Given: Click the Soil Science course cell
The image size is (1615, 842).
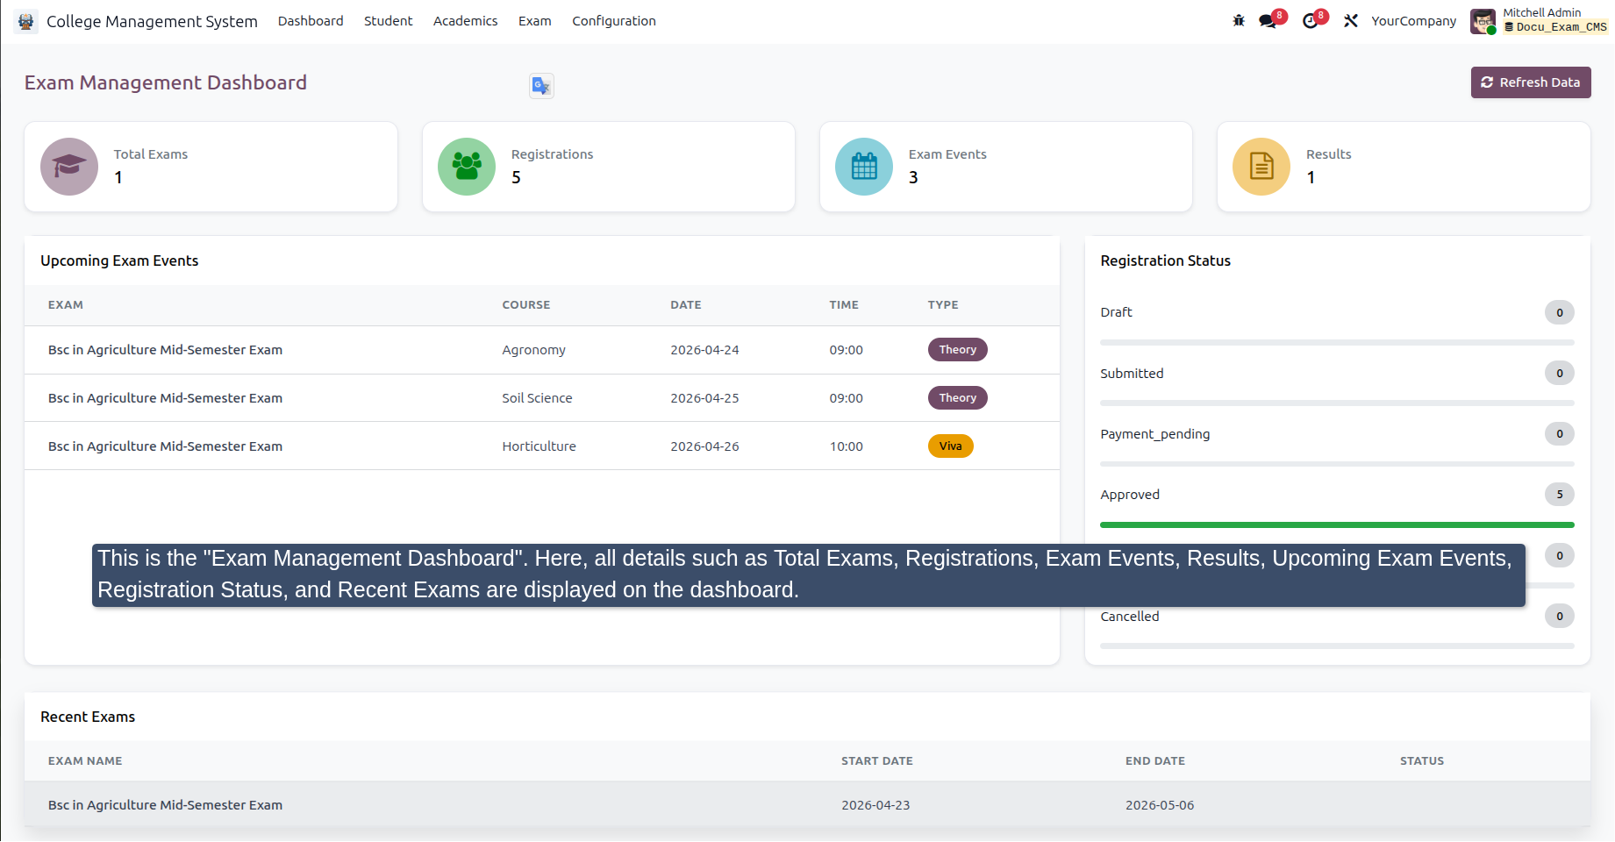Looking at the screenshot, I should (537, 398).
